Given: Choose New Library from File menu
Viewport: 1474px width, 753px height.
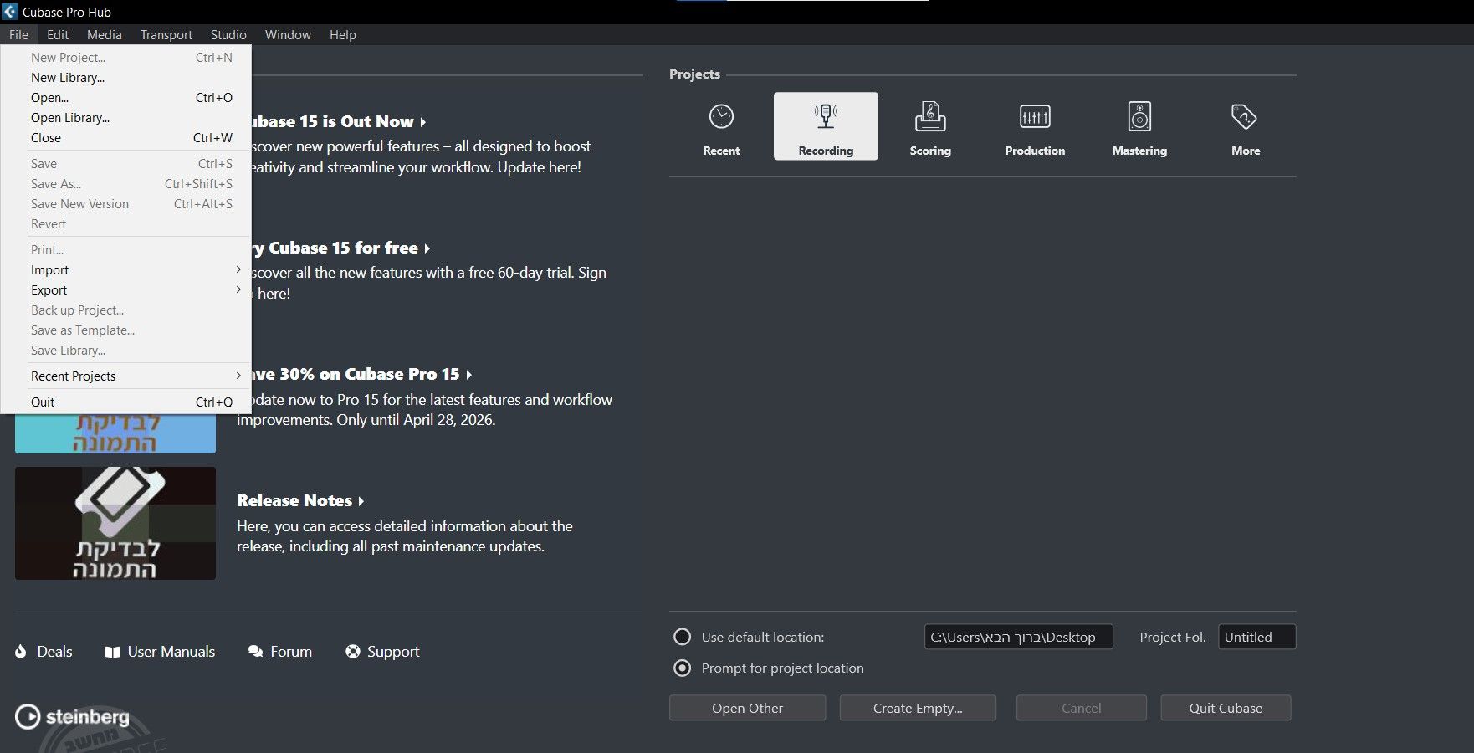Looking at the screenshot, I should click(68, 78).
